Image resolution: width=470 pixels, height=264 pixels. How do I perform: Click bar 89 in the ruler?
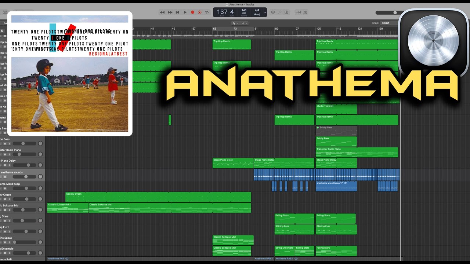click(277, 29)
